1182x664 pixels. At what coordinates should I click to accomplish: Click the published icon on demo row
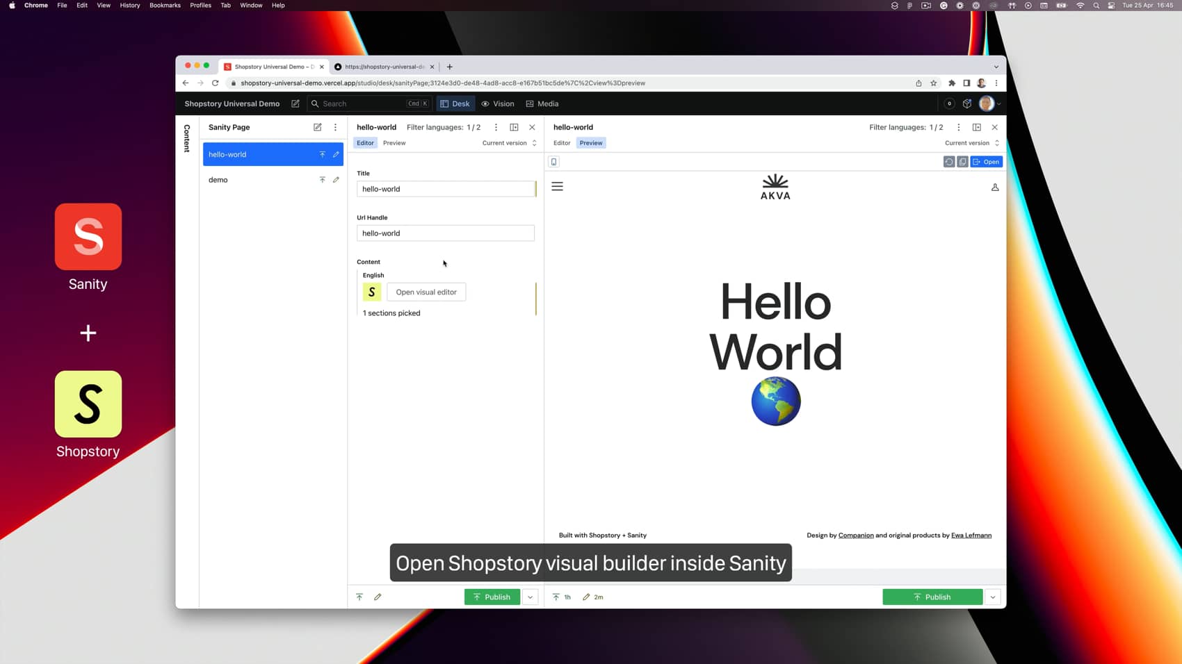coord(322,180)
